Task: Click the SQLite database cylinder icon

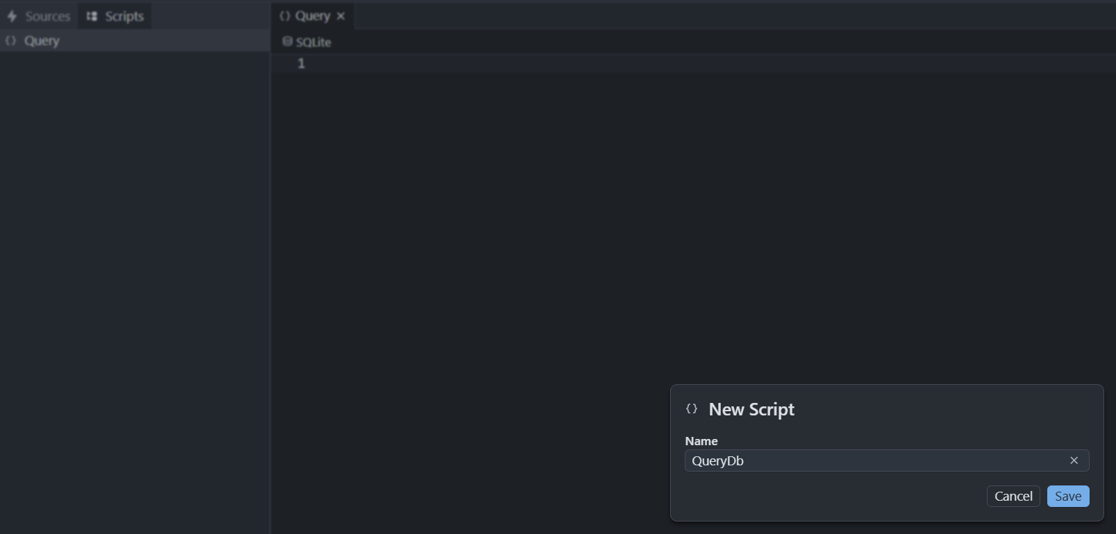Action: pos(287,42)
